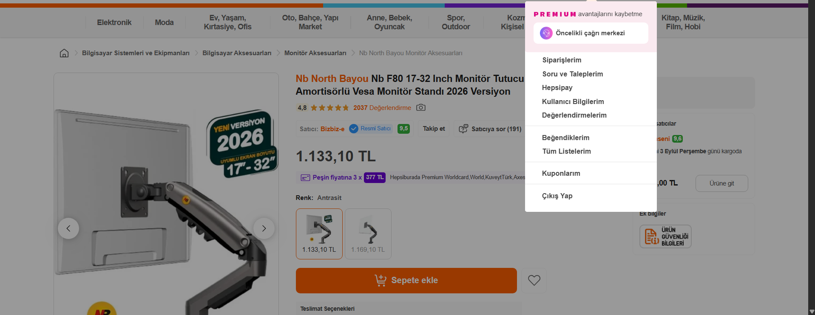Click Nb North Bayou Monitör Aksesuarları breadcrumb

click(x=411, y=53)
